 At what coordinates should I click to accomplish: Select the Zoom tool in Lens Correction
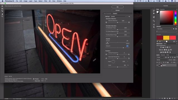(2, 16)
